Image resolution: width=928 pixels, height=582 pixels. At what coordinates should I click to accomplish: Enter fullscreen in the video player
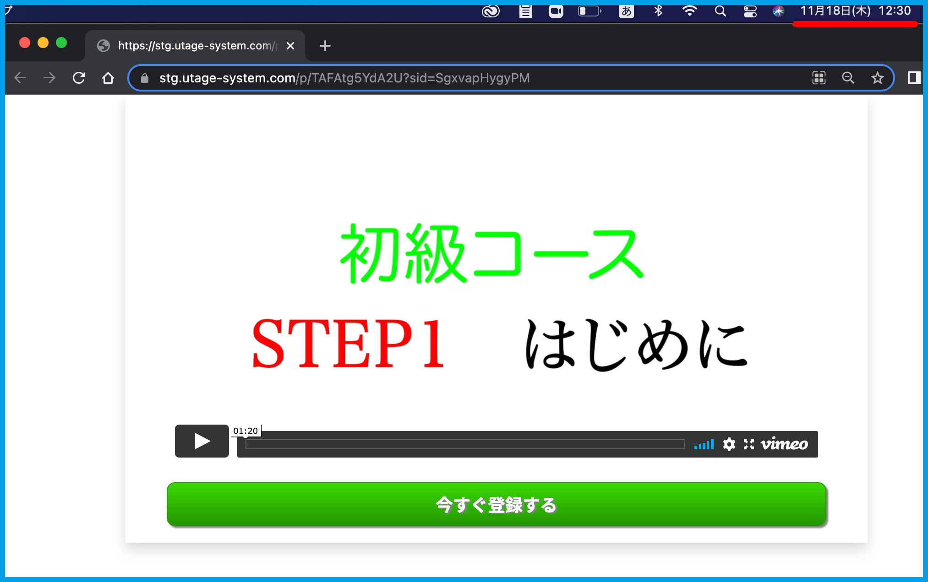pyautogui.click(x=749, y=444)
